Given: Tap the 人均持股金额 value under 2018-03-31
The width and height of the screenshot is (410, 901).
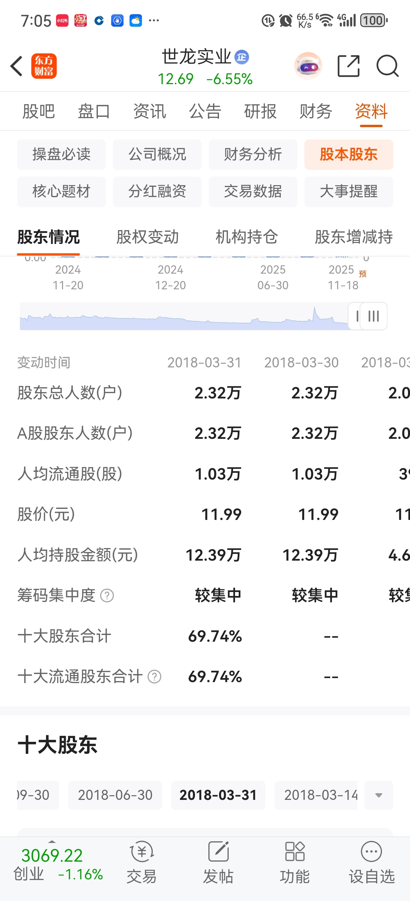Looking at the screenshot, I should pos(213,555).
